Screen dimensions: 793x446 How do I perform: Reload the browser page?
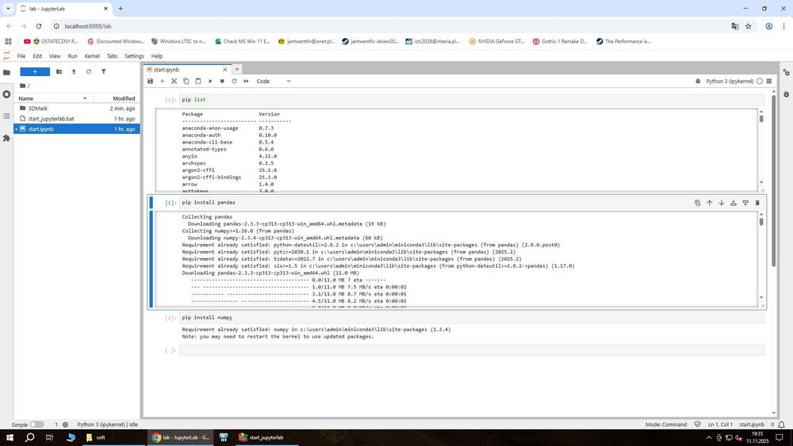(x=39, y=26)
